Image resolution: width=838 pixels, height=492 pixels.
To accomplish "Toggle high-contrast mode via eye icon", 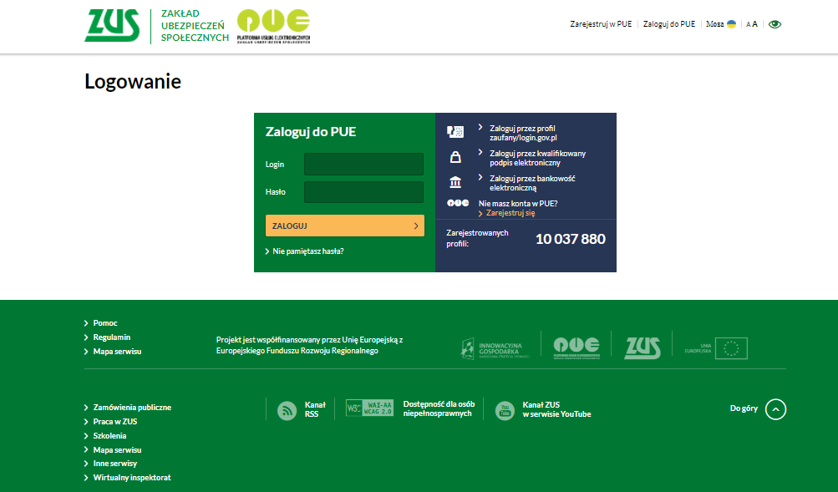I will point(775,24).
